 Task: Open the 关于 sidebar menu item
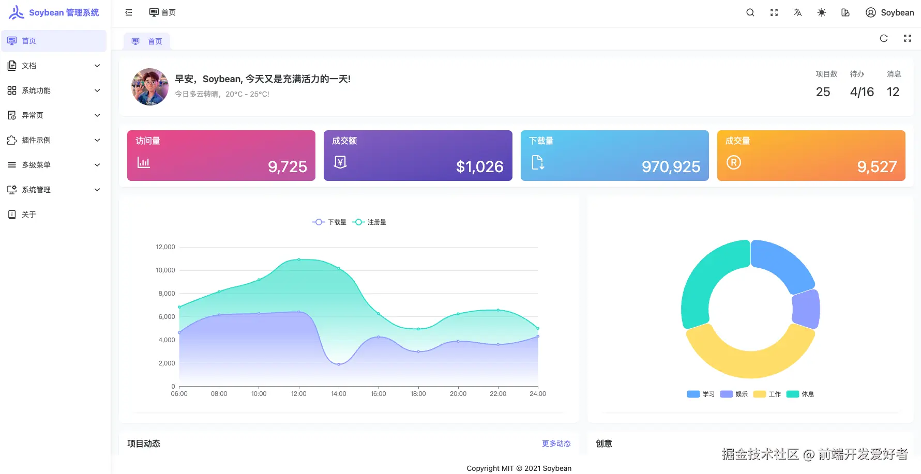54,215
